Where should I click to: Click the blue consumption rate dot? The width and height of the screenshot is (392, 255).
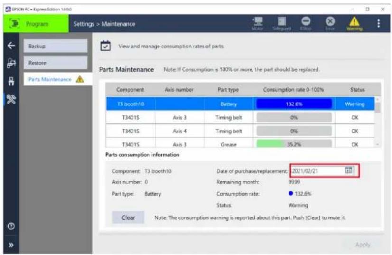tap(290, 193)
